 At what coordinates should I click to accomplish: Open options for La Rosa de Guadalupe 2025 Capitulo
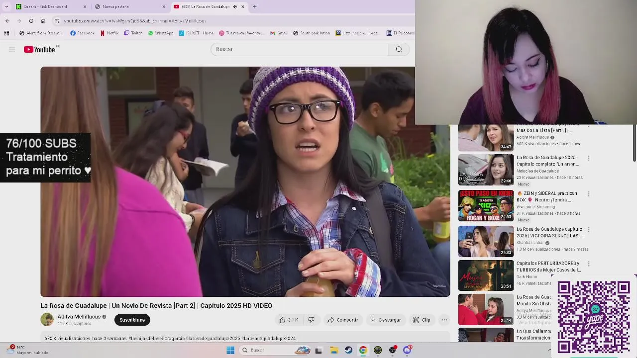[589, 158]
